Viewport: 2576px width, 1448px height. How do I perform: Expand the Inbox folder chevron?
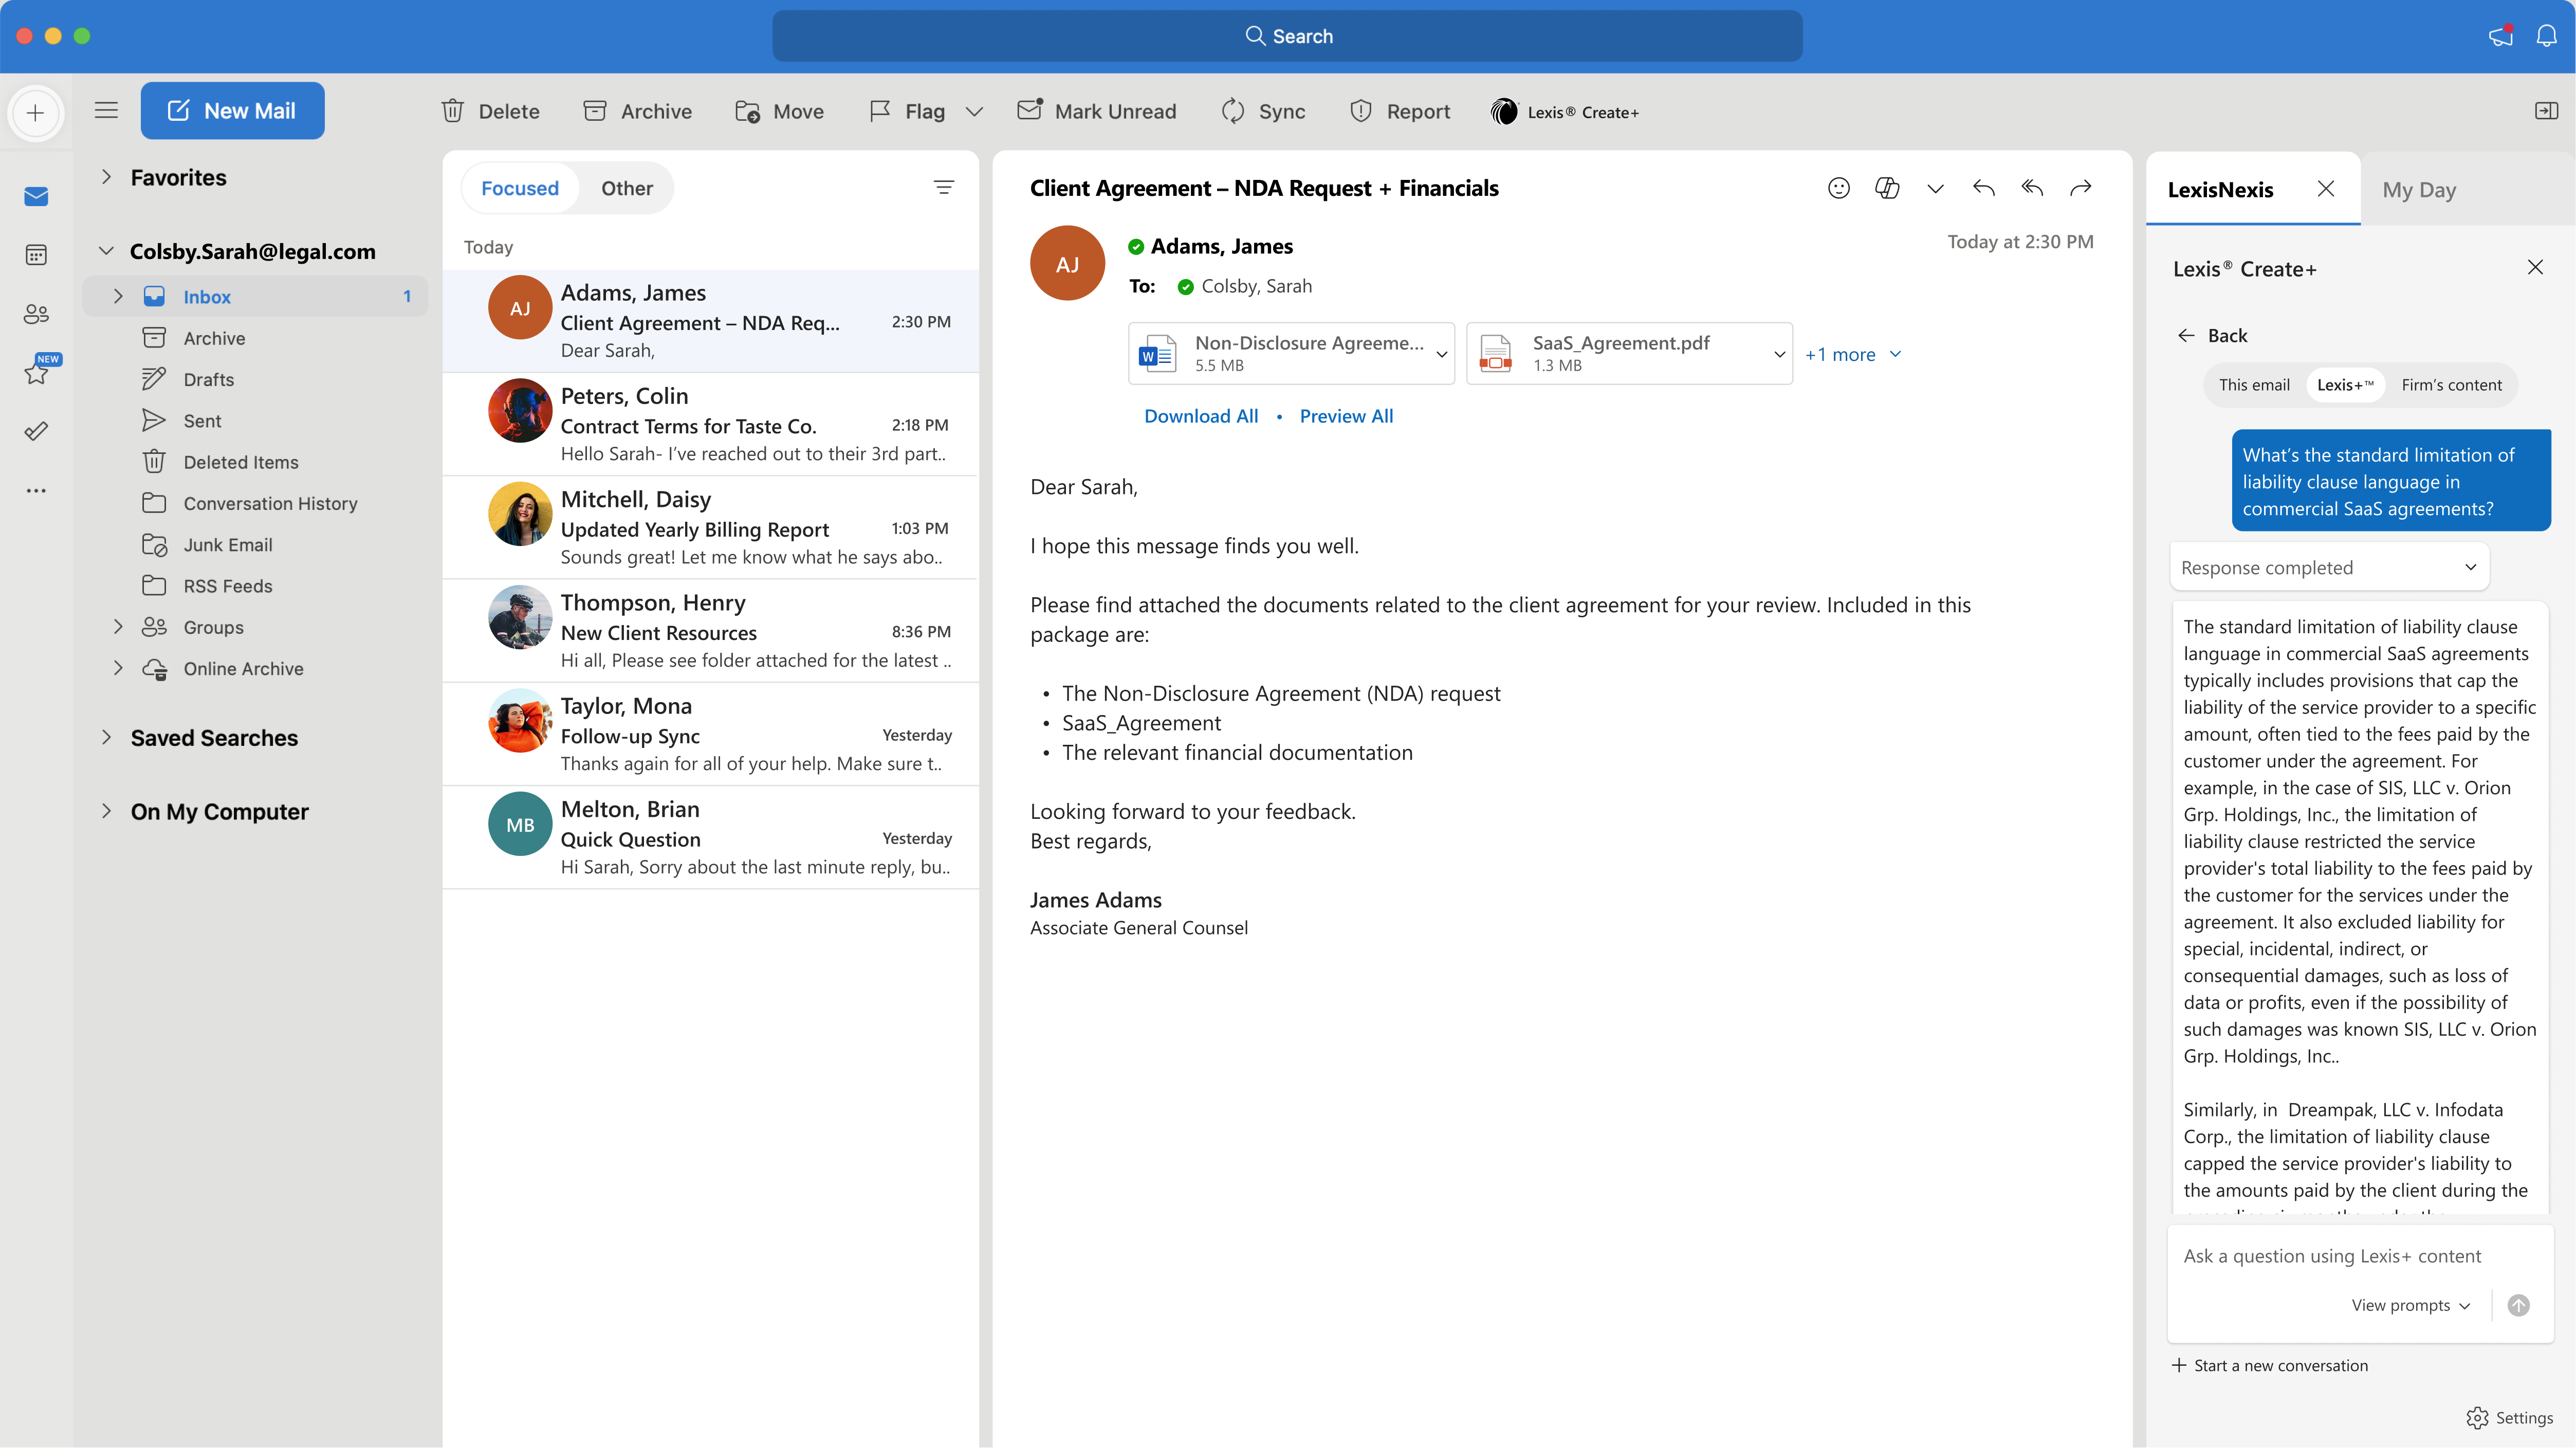click(118, 296)
